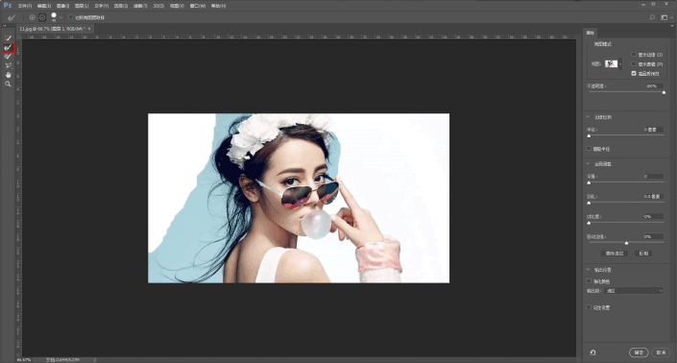The height and width of the screenshot is (363, 677).
Task: Click the Clear Selection button
Action: click(x=615, y=254)
